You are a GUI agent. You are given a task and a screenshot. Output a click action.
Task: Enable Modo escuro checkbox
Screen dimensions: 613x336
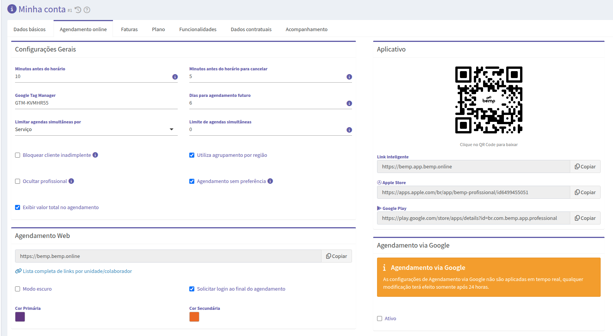pyautogui.click(x=18, y=289)
